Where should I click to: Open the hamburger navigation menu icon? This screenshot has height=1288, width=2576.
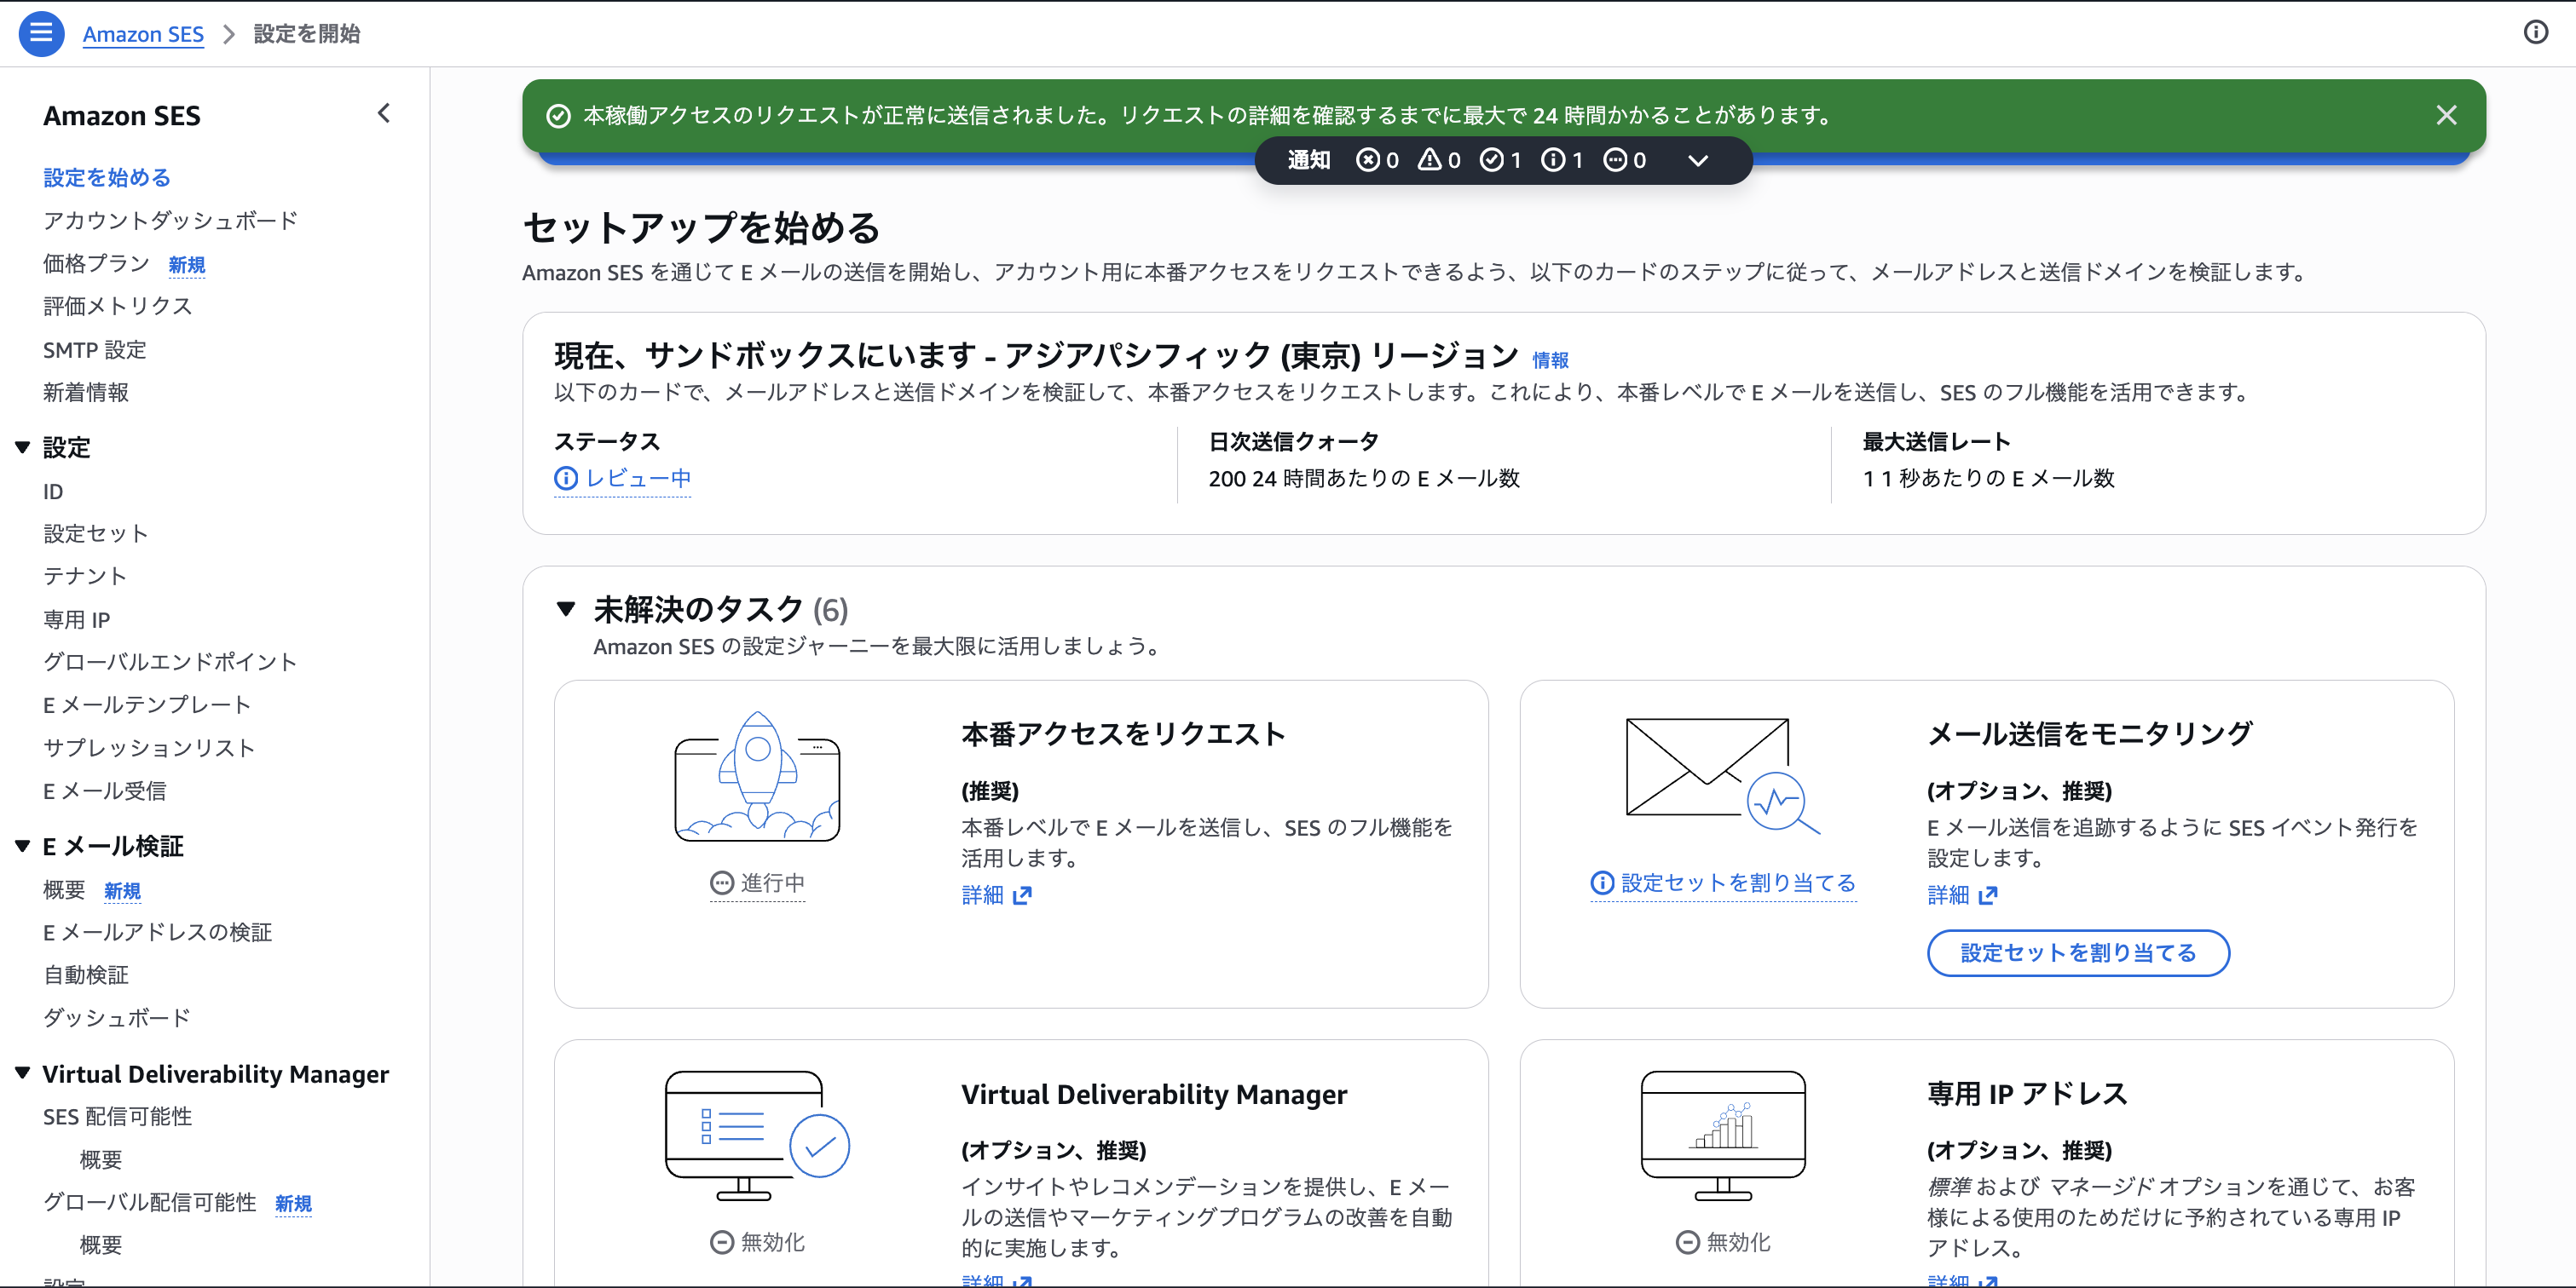[x=41, y=33]
